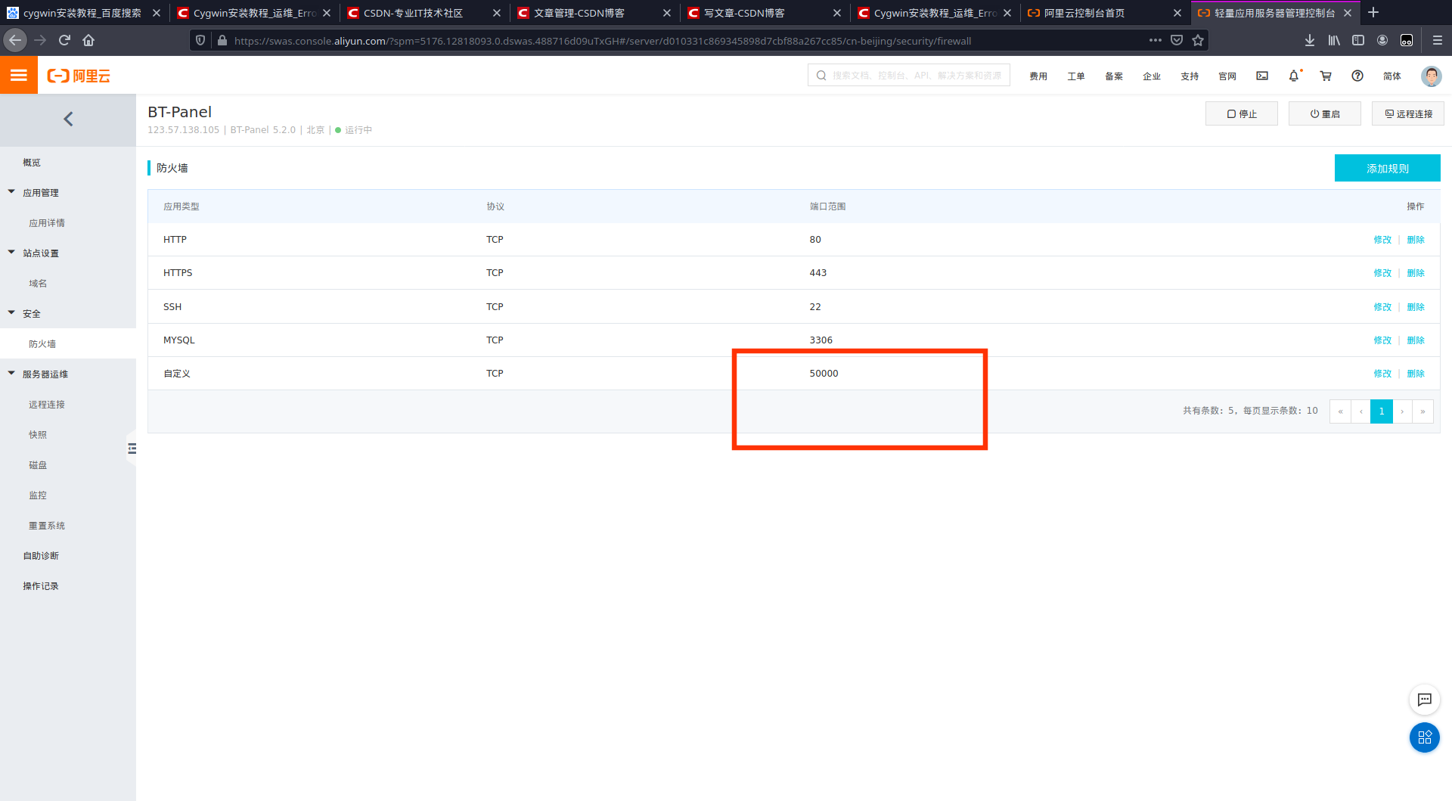Collapse the 安全 sidebar section
Viewport: 1452px width, 801px height.
click(11, 313)
